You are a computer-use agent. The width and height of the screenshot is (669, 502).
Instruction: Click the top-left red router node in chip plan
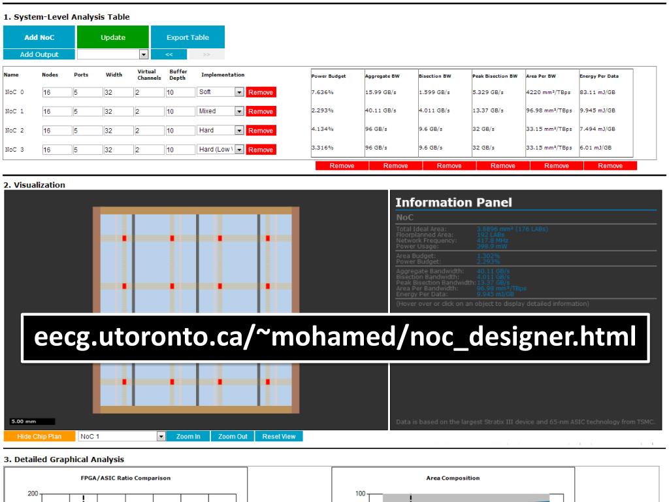[x=124, y=238]
